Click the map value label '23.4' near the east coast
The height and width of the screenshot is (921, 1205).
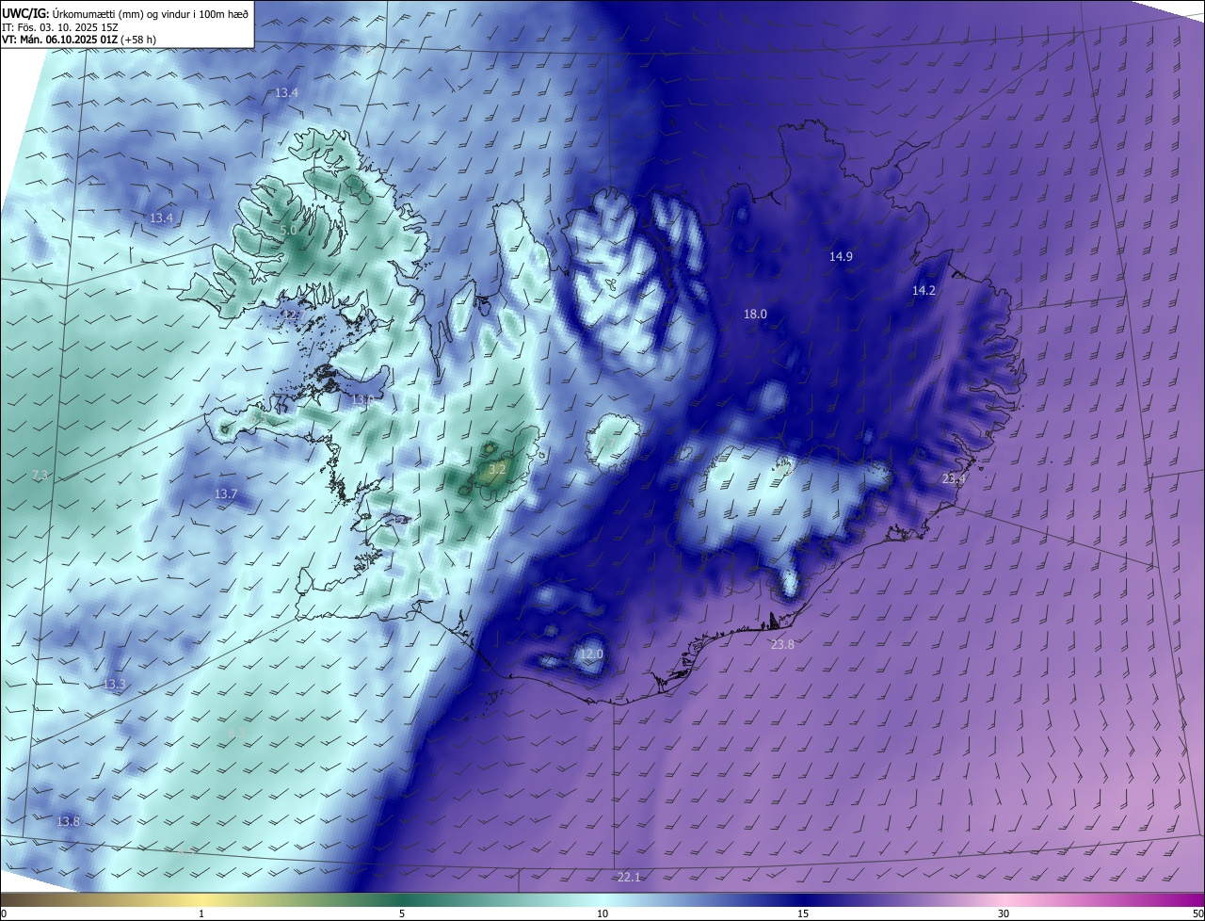pyautogui.click(x=954, y=479)
